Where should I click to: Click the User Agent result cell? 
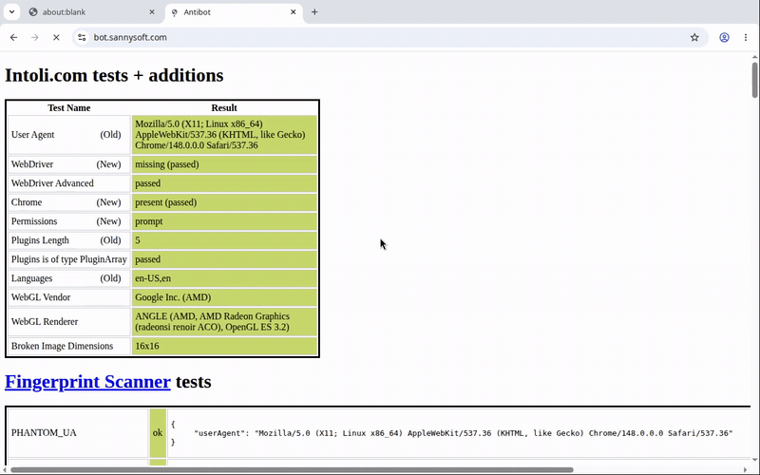(224, 135)
